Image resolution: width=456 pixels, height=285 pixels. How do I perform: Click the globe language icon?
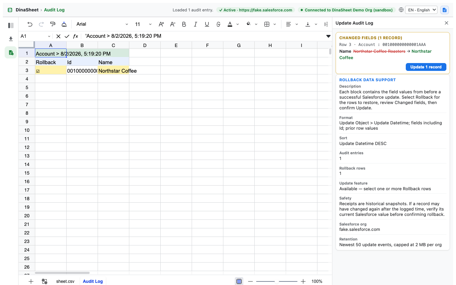401,10
